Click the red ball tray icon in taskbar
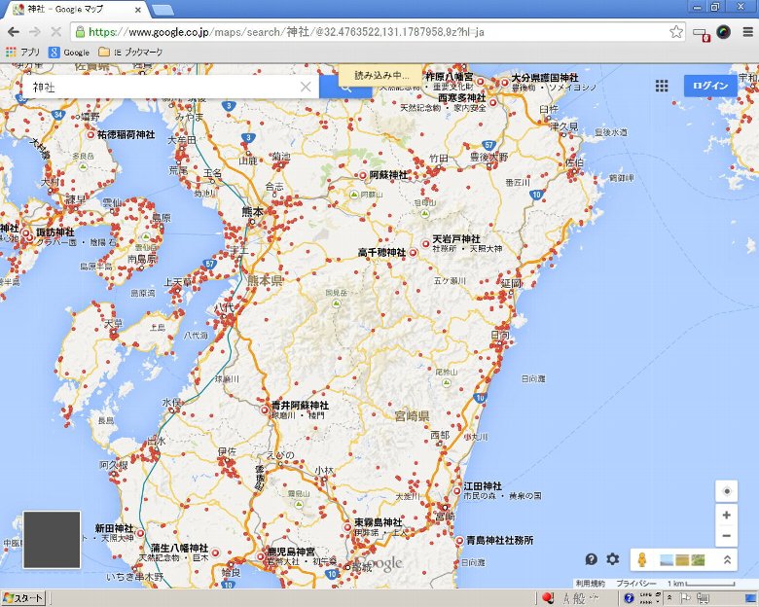This screenshot has height=607, width=759. click(x=548, y=598)
